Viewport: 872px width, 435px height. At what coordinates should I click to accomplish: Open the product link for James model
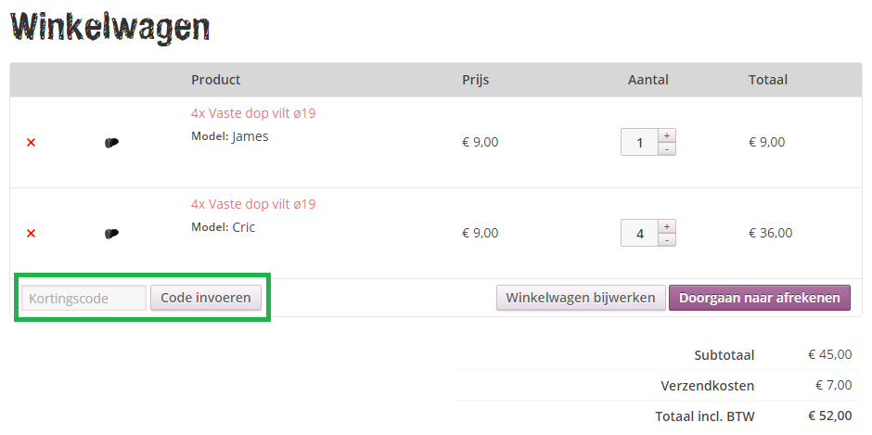pyautogui.click(x=253, y=113)
